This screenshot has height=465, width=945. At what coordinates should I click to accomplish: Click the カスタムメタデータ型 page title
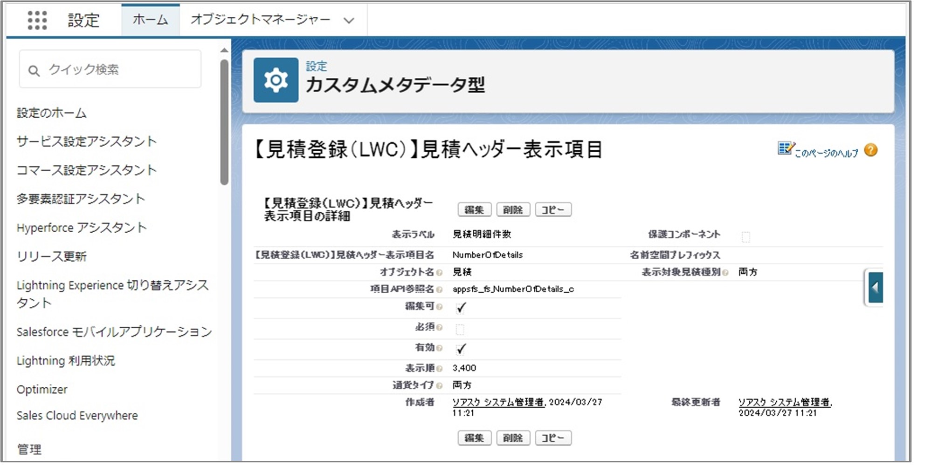pos(395,85)
